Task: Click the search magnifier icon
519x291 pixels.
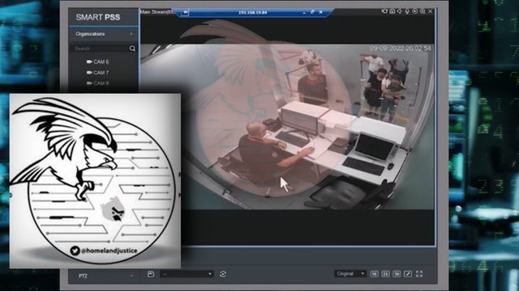Action: [x=132, y=48]
